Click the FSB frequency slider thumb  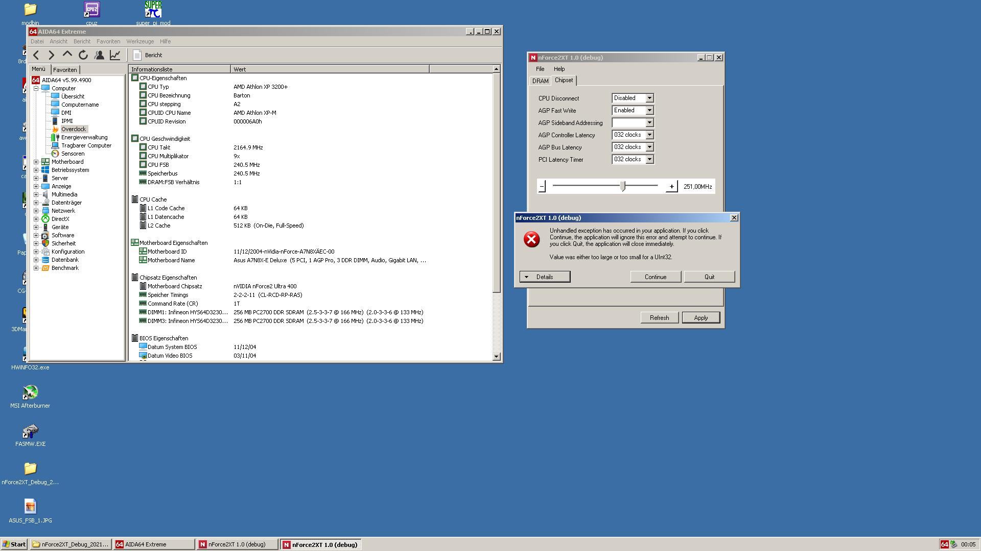coord(623,186)
